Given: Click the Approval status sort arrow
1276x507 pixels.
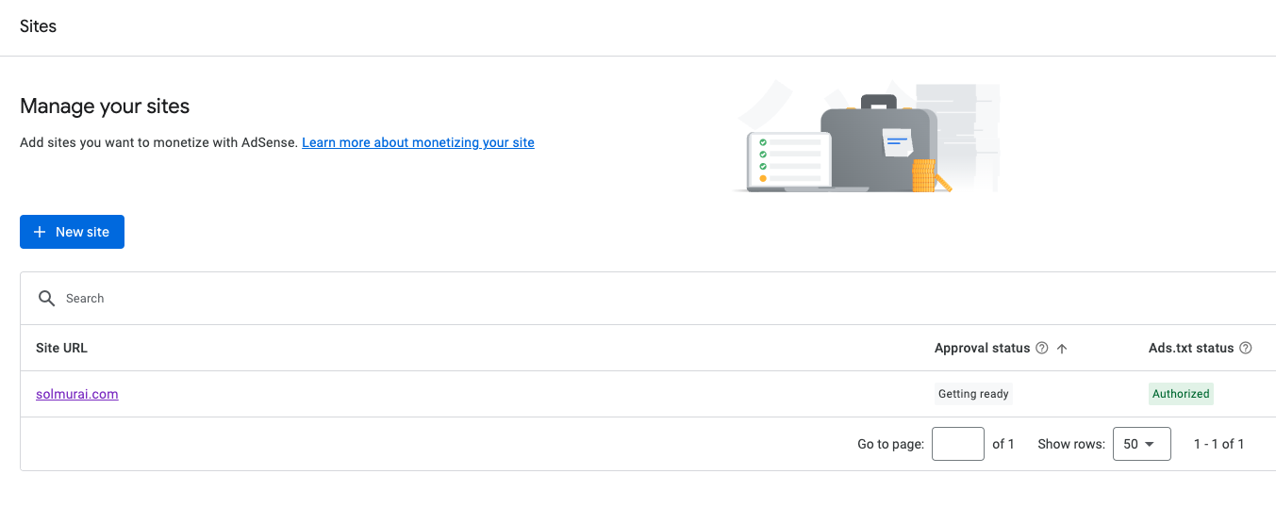Looking at the screenshot, I should pos(1062,349).
